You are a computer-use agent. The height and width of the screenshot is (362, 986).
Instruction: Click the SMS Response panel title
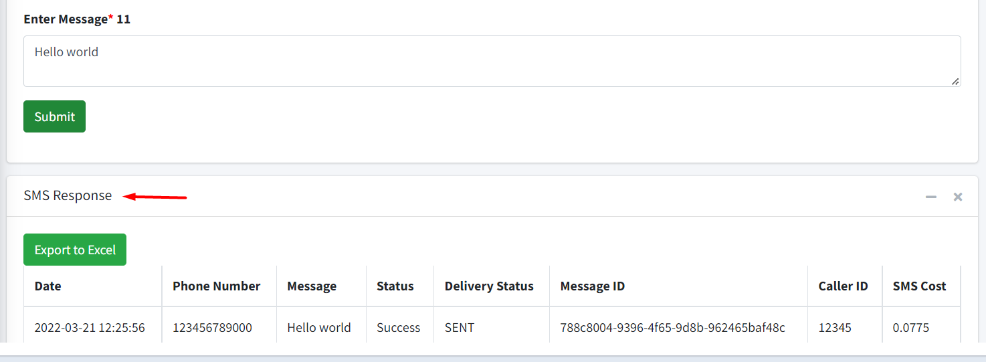[68, 195]
